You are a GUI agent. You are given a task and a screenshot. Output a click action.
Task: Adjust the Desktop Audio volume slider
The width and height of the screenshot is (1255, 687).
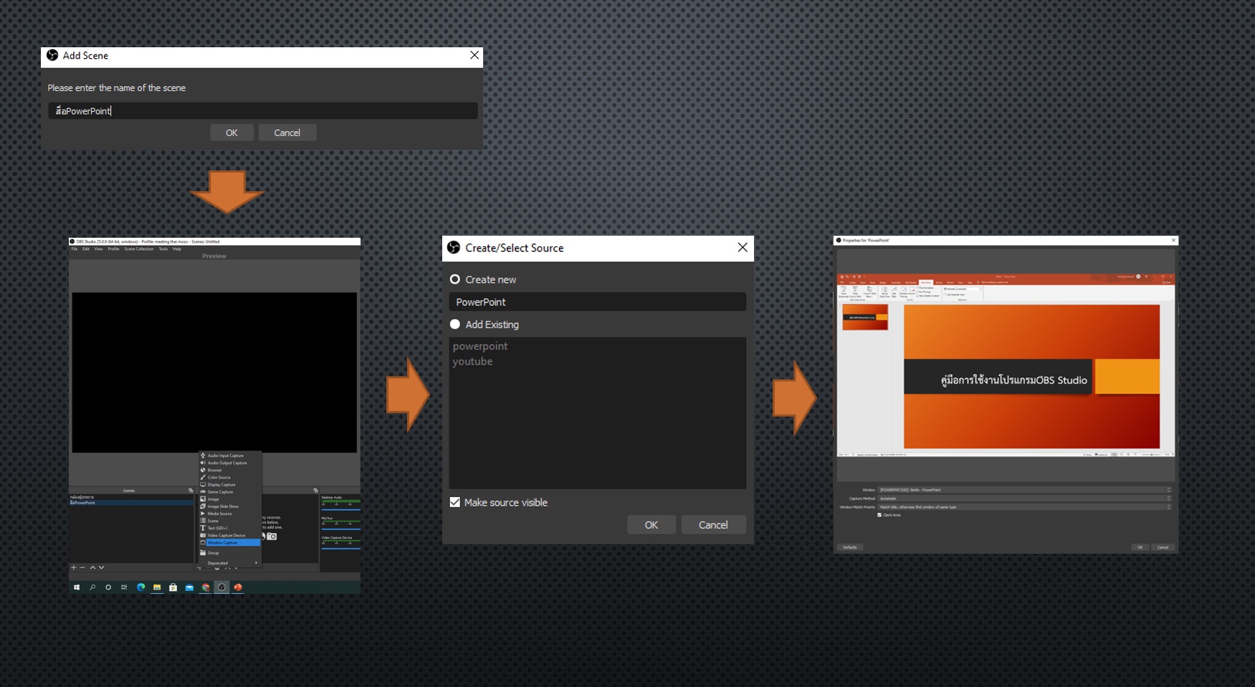[x=341, y=510]
